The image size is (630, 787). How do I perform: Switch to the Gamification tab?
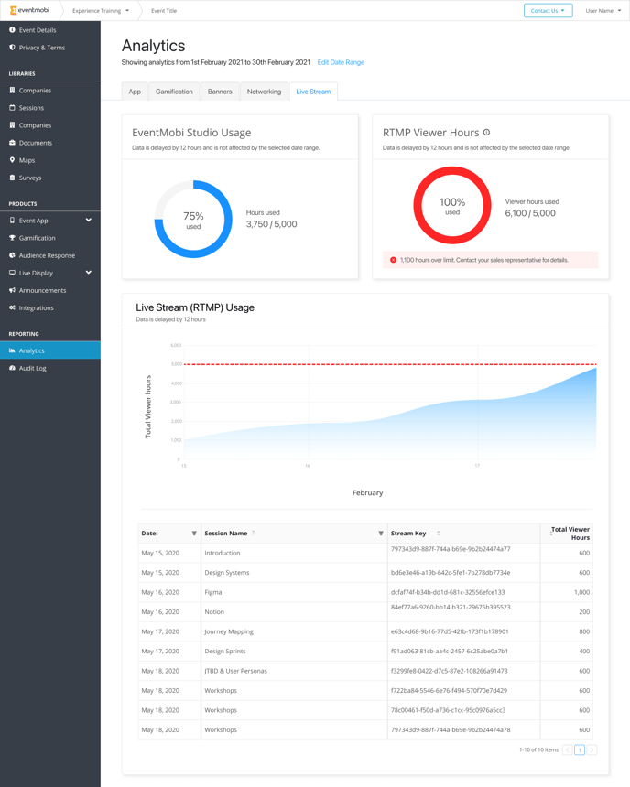coord(174,92)
